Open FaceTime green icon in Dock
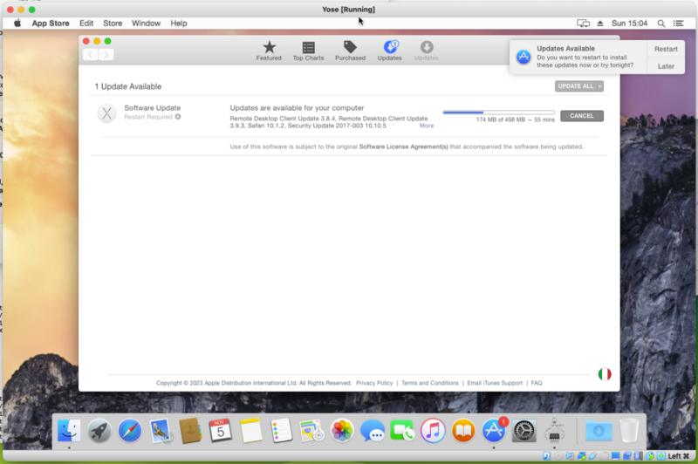This screenshot has width=698, height=464. (402, 431)
